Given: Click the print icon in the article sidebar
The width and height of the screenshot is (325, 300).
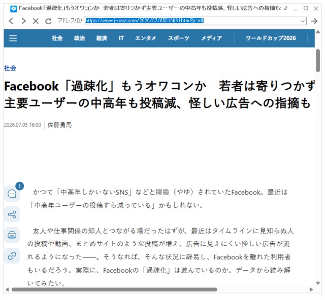Looking at the screenshot, I should point(12,235).
